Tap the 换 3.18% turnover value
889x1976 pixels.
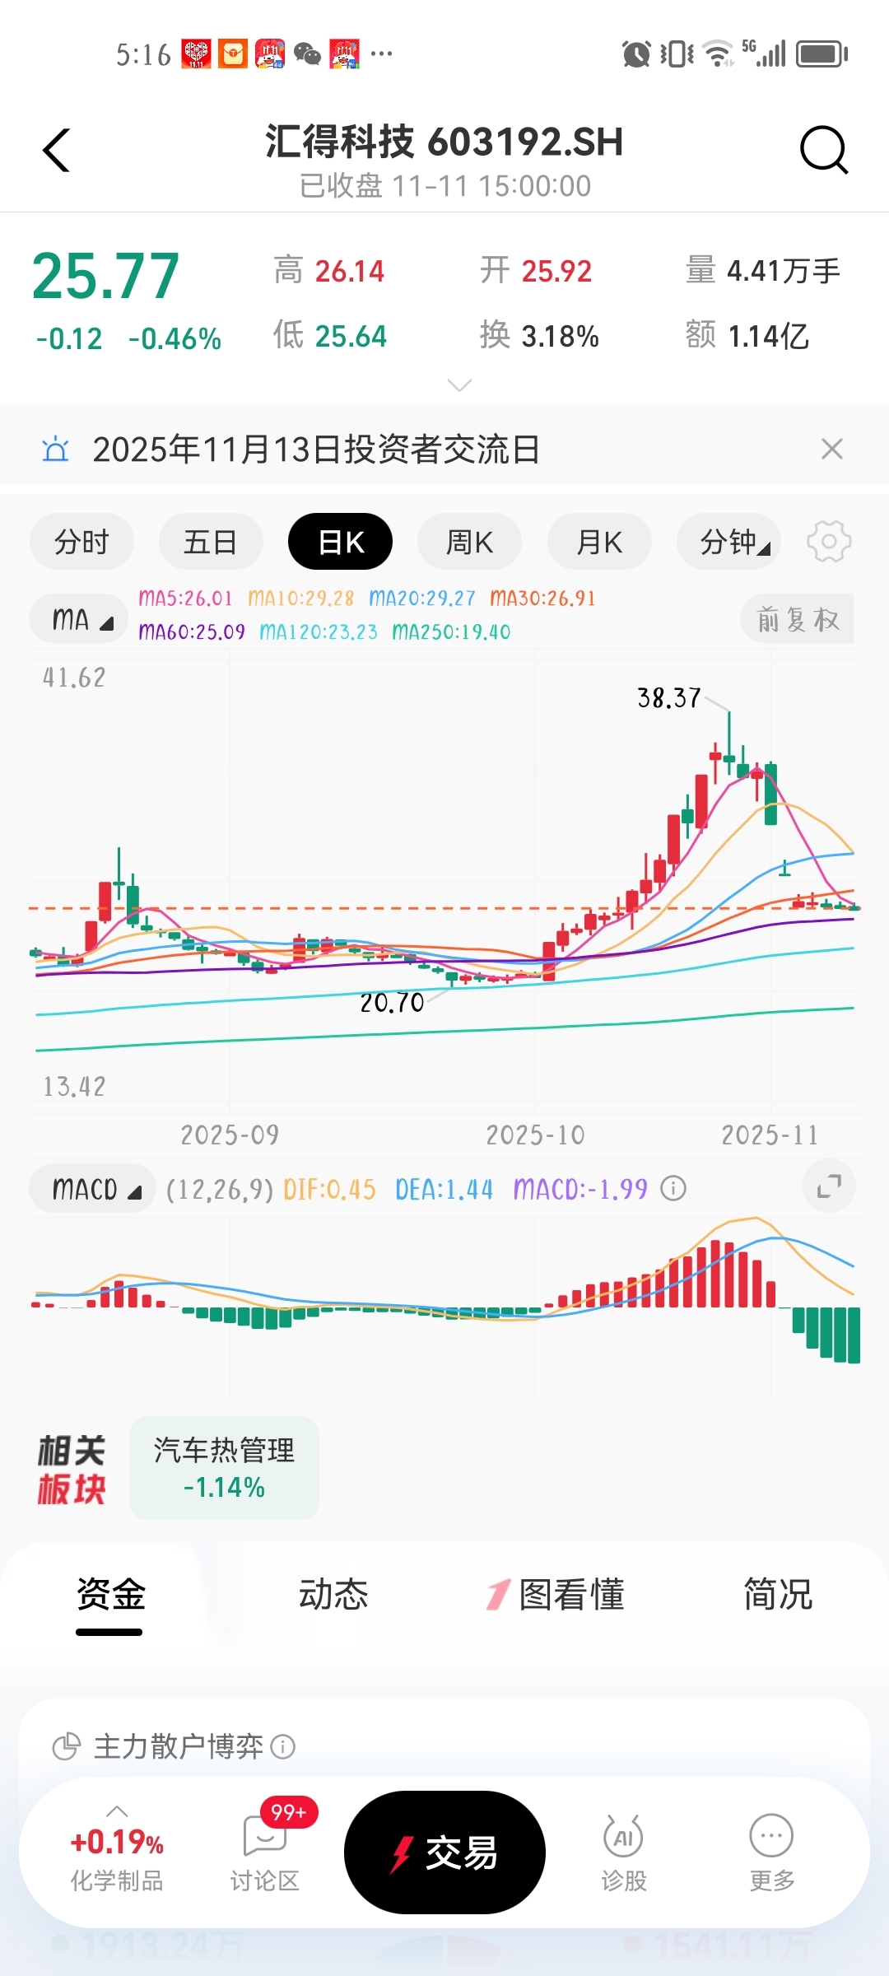[x=560, y=336]
